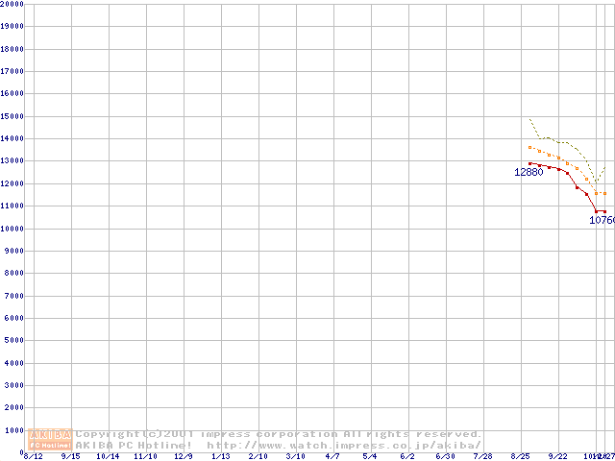Viewport: 615px width, 461px height.
Task: Select the 12/9 date on x-axis
Action: [x=183, y=456]
